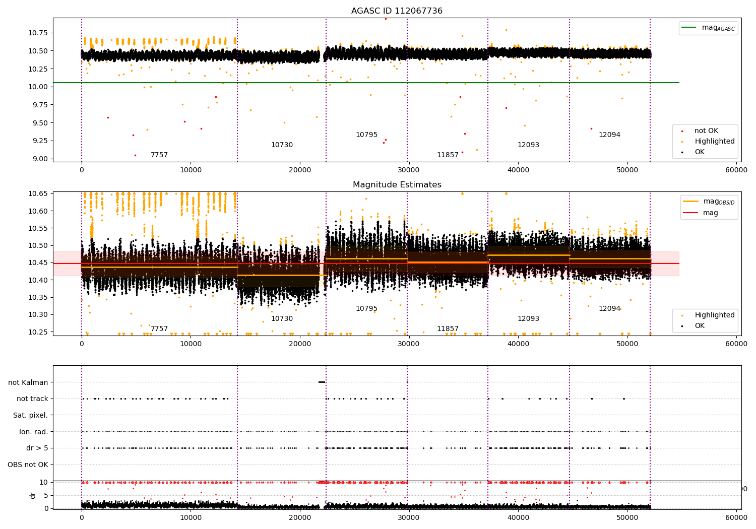
Task: Click obsid label 12094 in top plot
Action: tap(609, 135)
